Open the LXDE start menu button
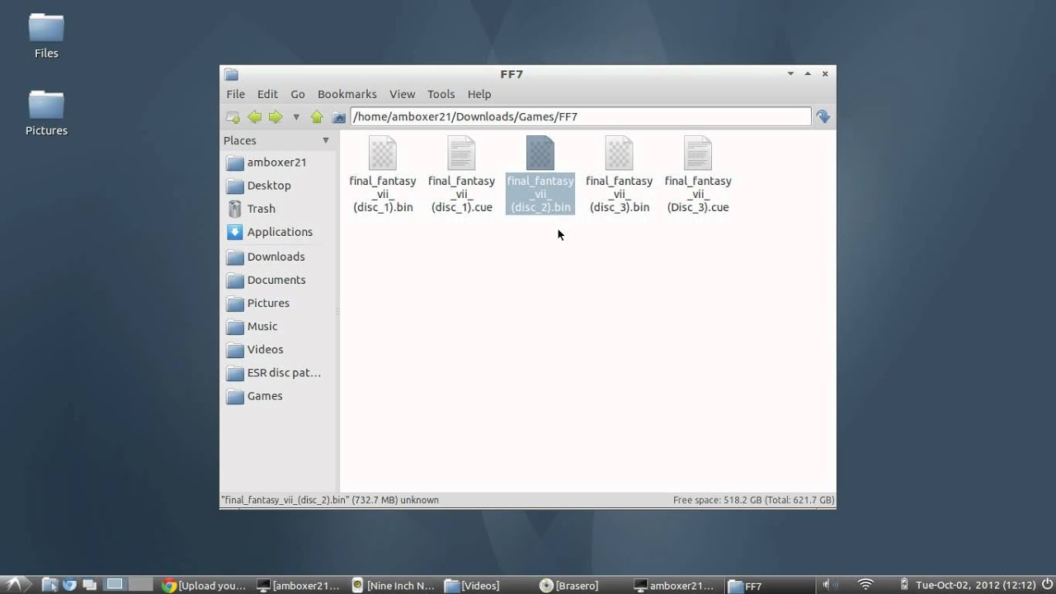This screenshot has width=1056, height=594. pyautogui.click(x=15, y=585)
